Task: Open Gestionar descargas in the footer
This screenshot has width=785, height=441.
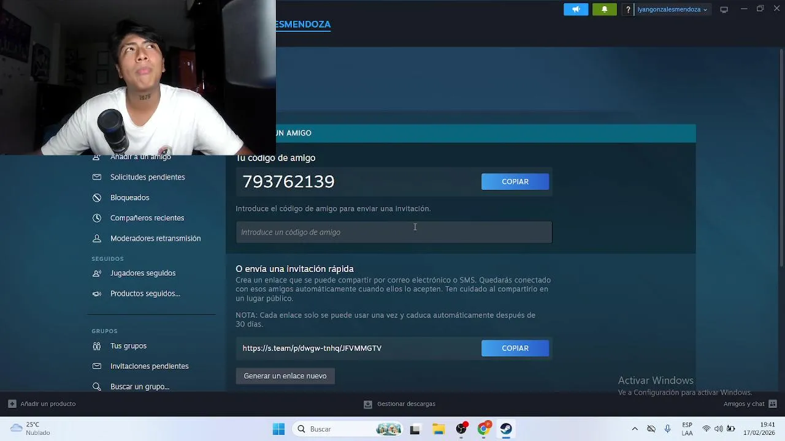Action: click(406, 404)
